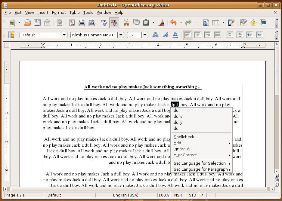
Task: Click the Redo arrow icon
Action: [188, 23]
